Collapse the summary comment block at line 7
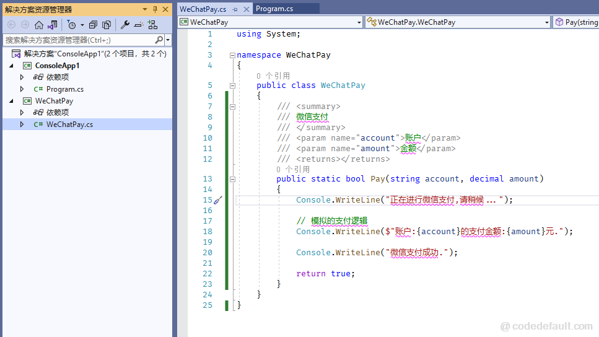The width and height of the screenshot is (599, 337). (232, 107)
